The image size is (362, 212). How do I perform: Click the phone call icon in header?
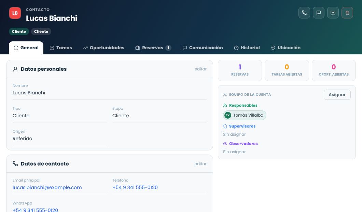pyautogui.click(x=304, y=13)
